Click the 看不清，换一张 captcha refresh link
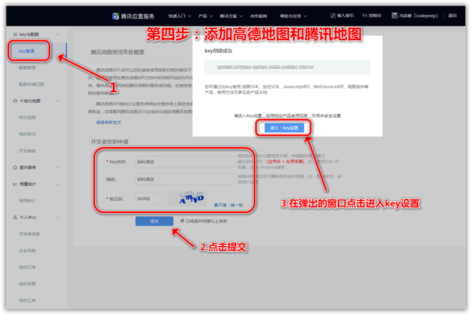Screen dimensions: 471x315 pyautogui.click(x=229, y=205)
